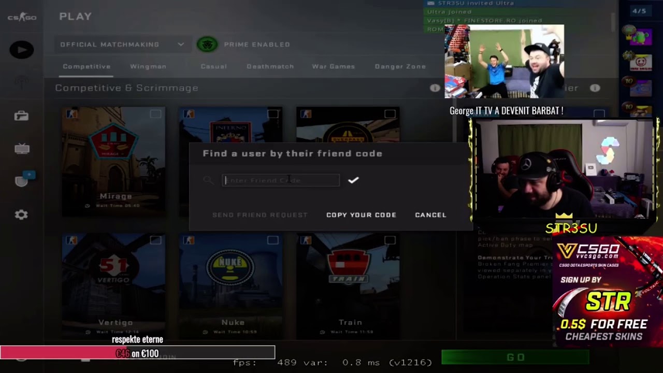Click the Enter Friend Code input field
663x373 pixels.
pyautogui.click(x=281, y=180)
